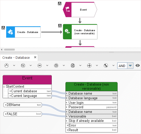The image size is (141, 134).
Task: Open dropdown next to the document icon
Action: pyautogui.click(x=80, y=65)
